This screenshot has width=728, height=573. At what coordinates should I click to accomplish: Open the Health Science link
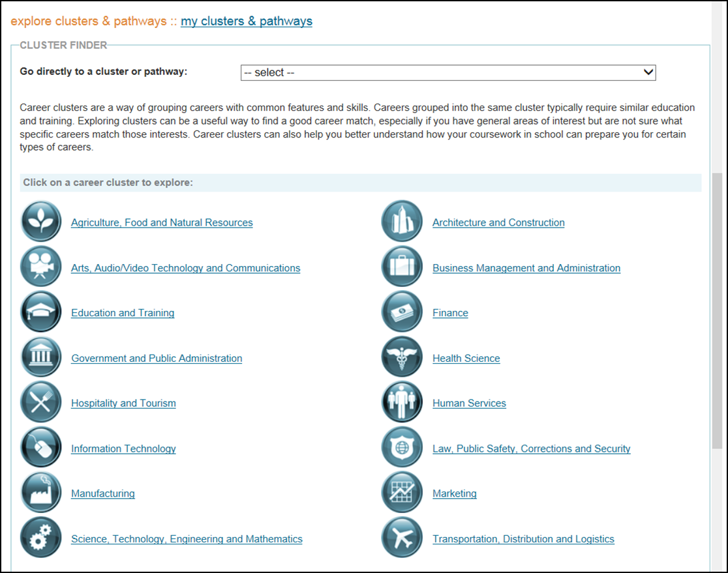[466, 359]
